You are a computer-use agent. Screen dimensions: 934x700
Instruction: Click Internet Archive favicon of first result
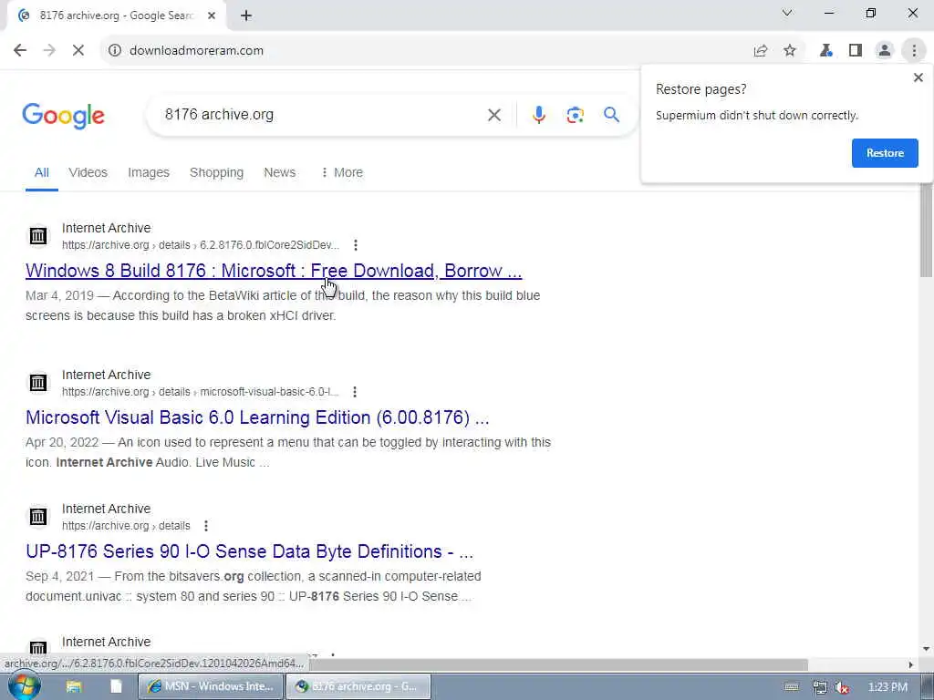(x=38, y=236)
